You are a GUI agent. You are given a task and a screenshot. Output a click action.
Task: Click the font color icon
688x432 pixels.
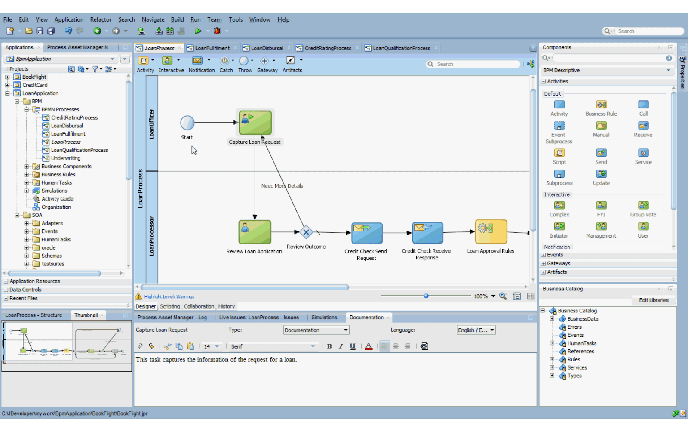click(x=369, y=346)
